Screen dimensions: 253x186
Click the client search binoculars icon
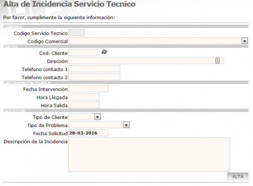click(104, 52)
